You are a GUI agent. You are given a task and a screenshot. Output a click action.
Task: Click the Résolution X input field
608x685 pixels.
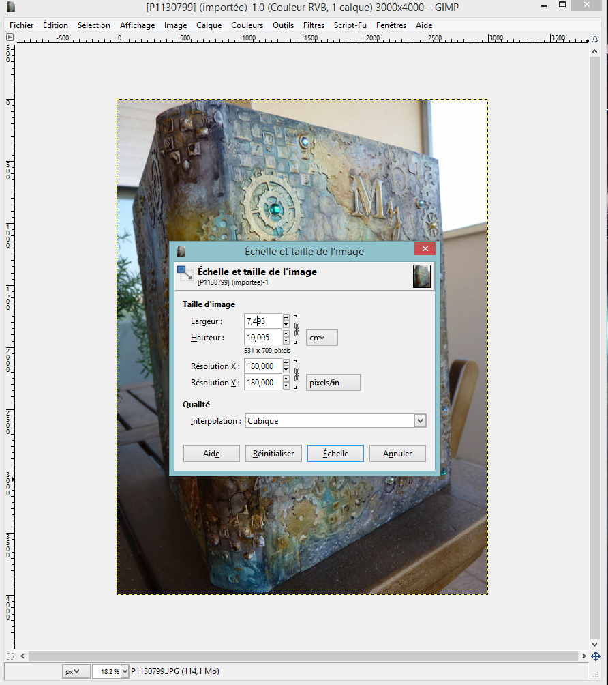(263, 366)
